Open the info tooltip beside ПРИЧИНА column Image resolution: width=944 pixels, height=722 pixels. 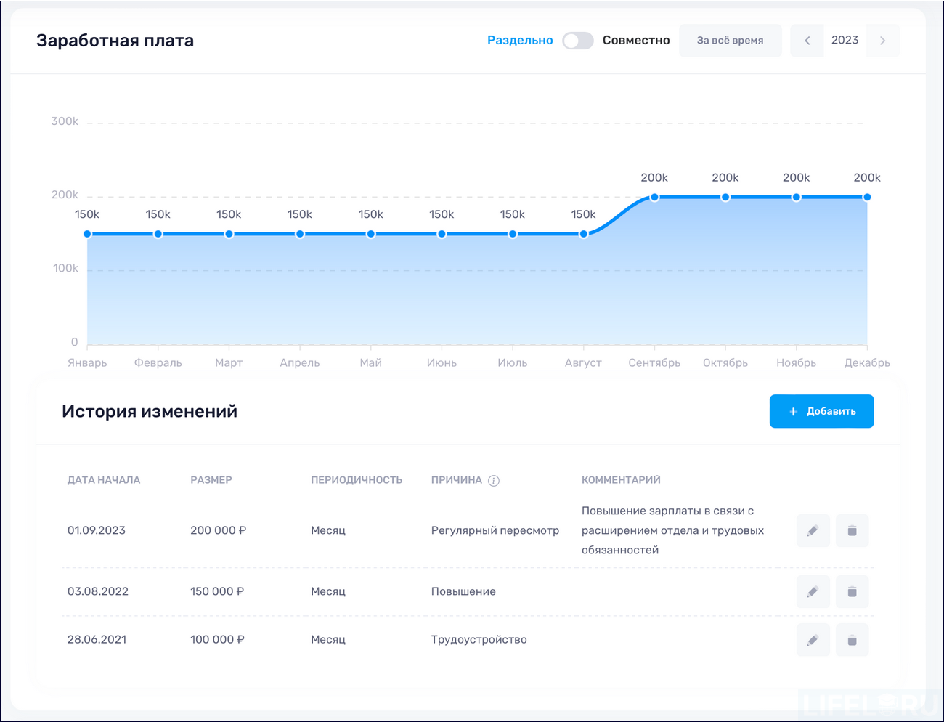click(495, 480)
